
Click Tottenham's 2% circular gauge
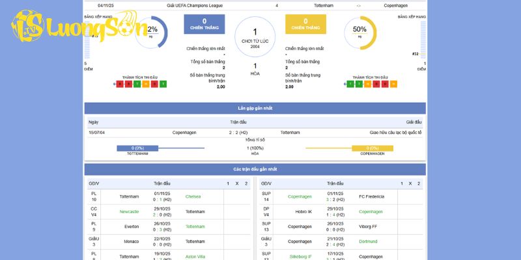152,31
